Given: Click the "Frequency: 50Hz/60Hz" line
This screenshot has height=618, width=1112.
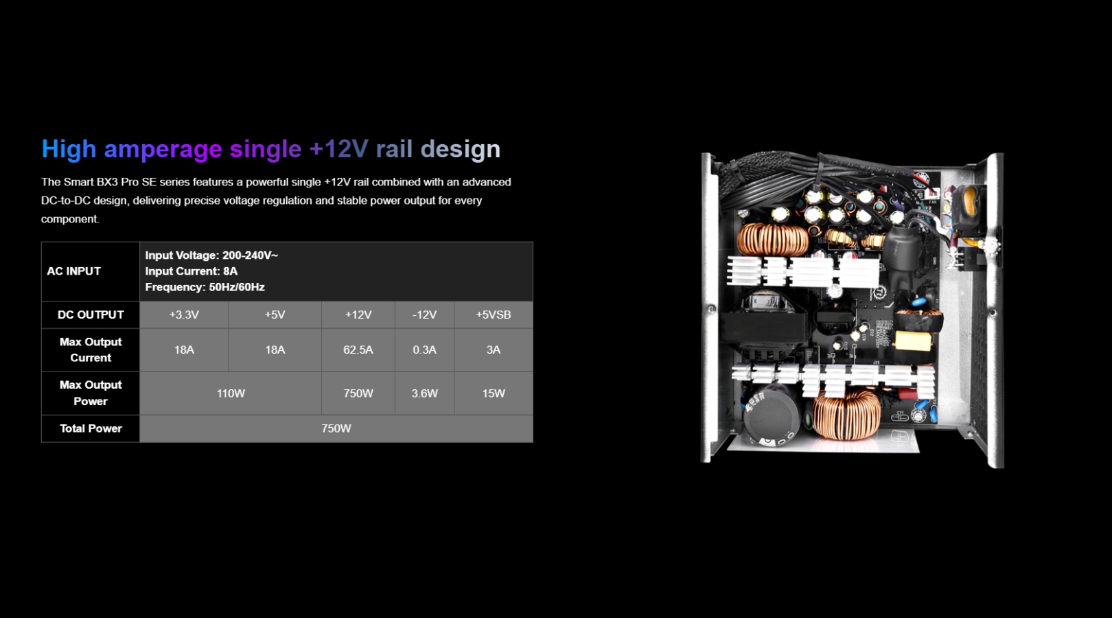Looking at the screenshot, I should [205, 287].
